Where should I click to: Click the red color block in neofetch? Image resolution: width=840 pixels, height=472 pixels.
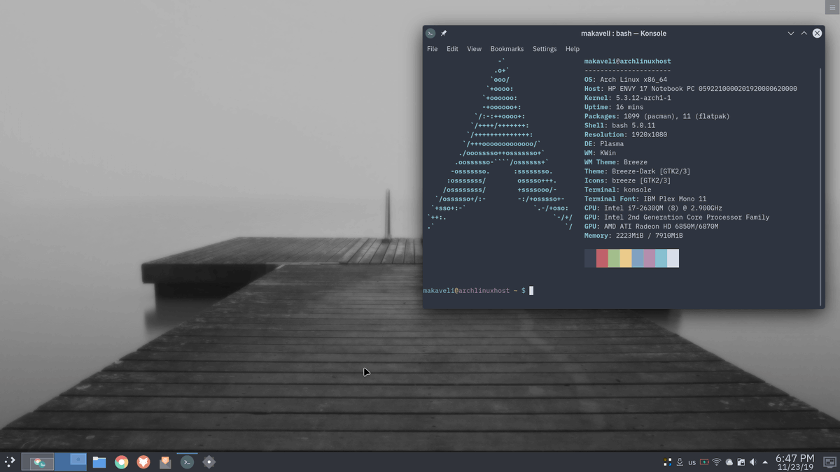click(602, 258)
